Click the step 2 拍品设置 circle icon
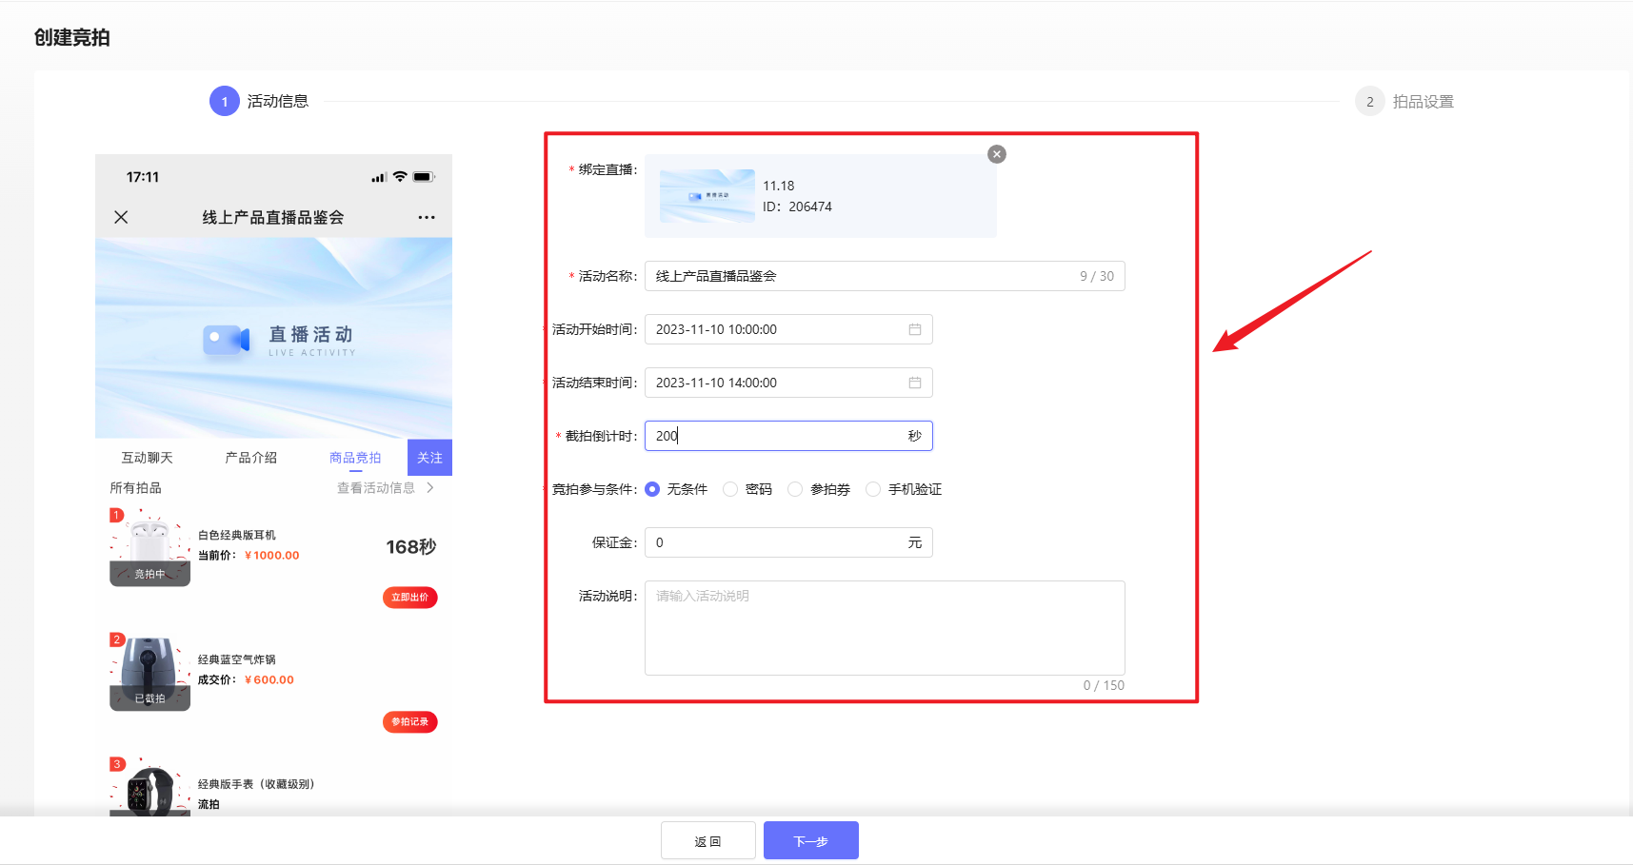 point(1369,101)
